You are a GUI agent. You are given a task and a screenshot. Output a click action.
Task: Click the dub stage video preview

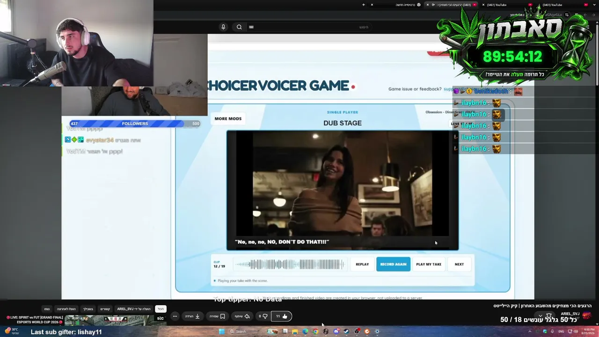(x=342, y=190)
